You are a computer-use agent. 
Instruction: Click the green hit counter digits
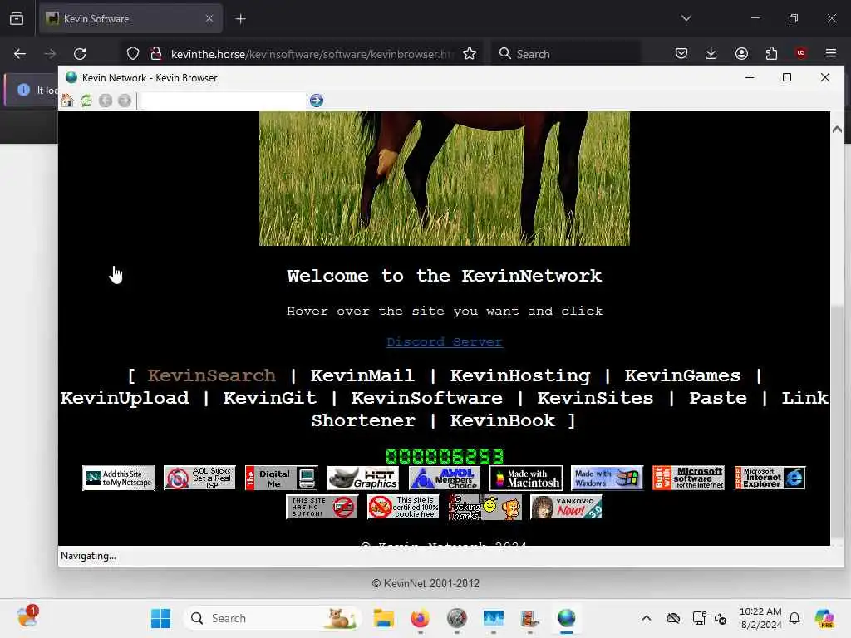tap(445, 456)
